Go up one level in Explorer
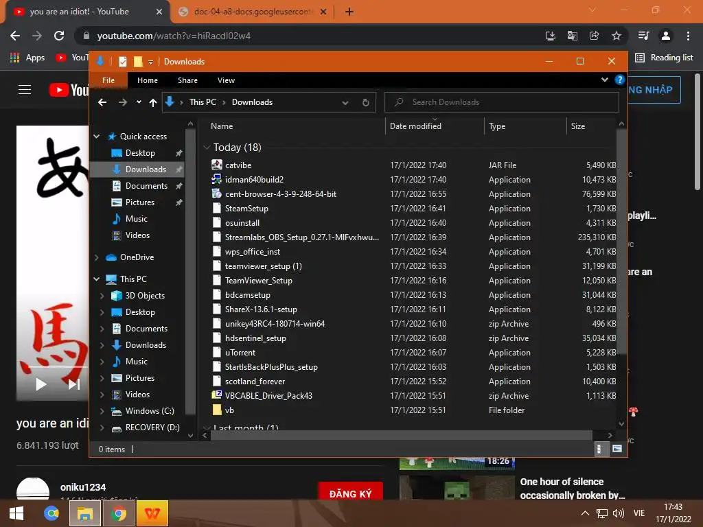Screen dimensions: 703x527 [x=153, y=102]
